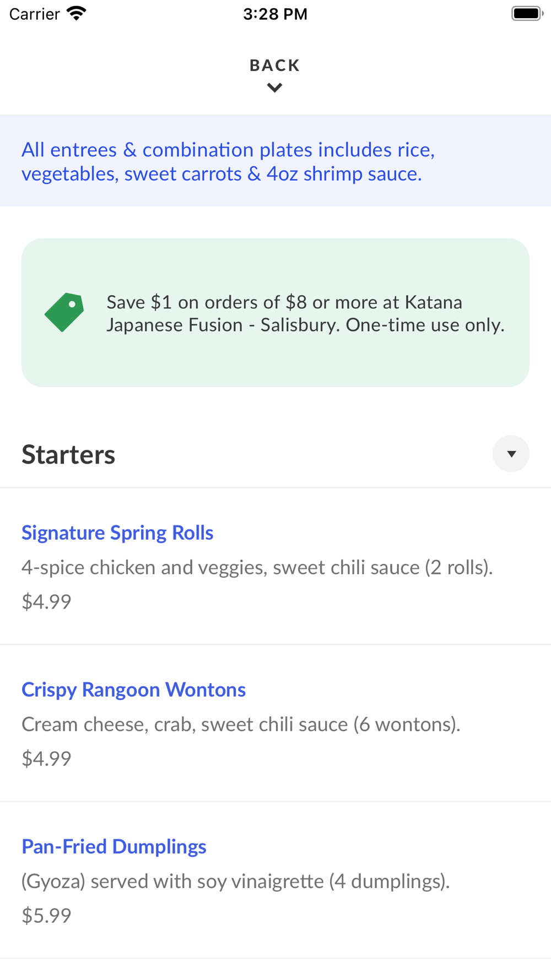Tap the 4-spice chicken description text
Screen dimensions: 551x979
257,567
